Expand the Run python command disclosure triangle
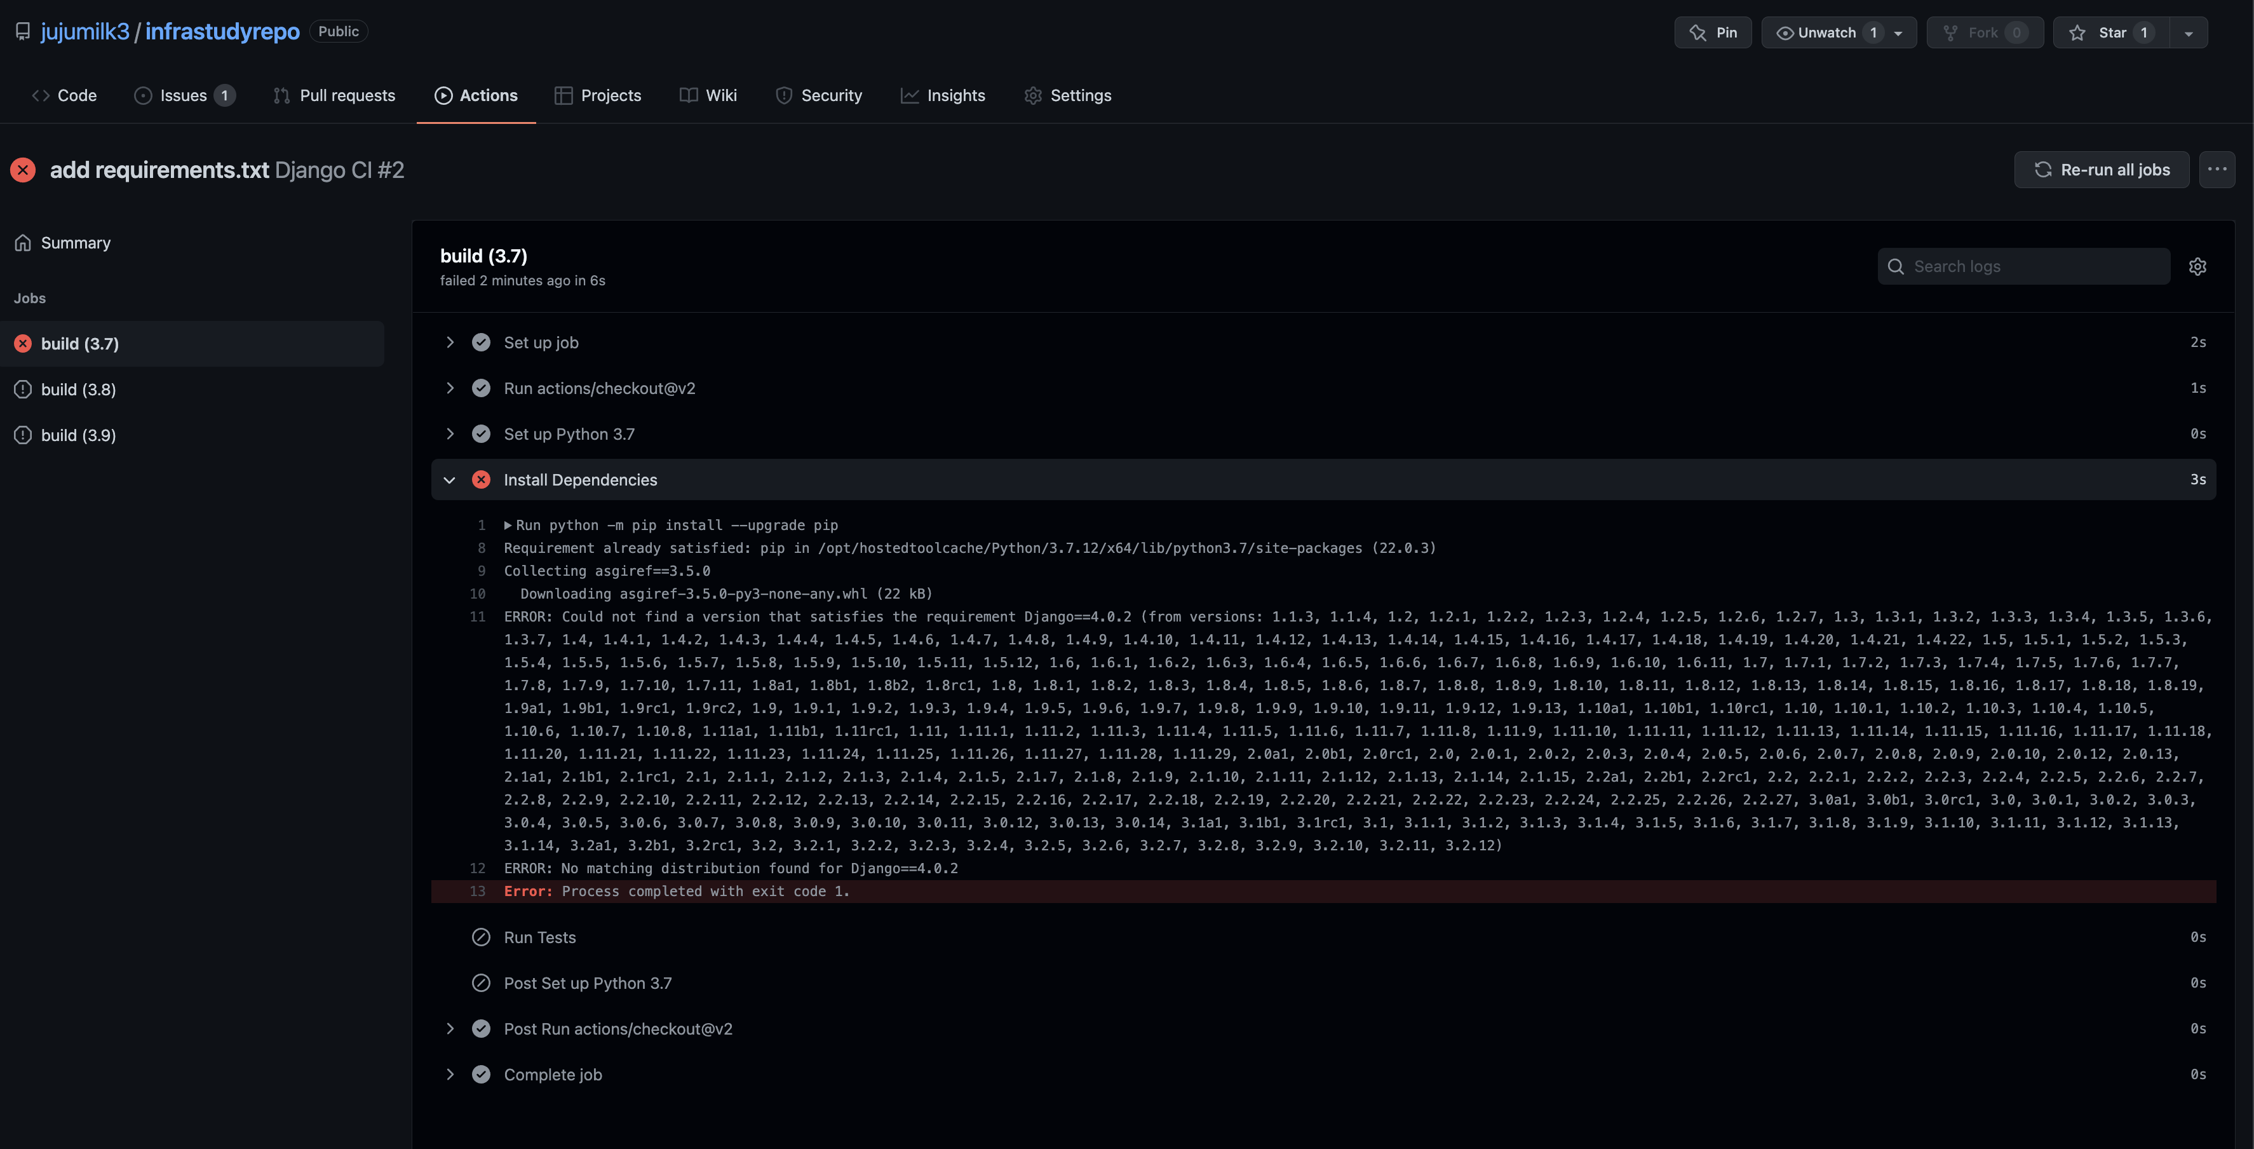 (x=508, y=525)
